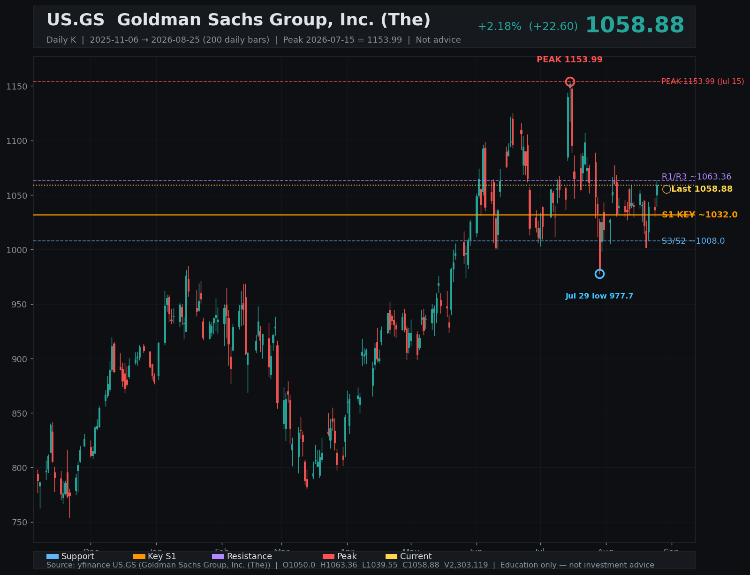Click the purple Resistance legend swatch
The width and height of the screenshot is (750, 575).
click(218, 557)
